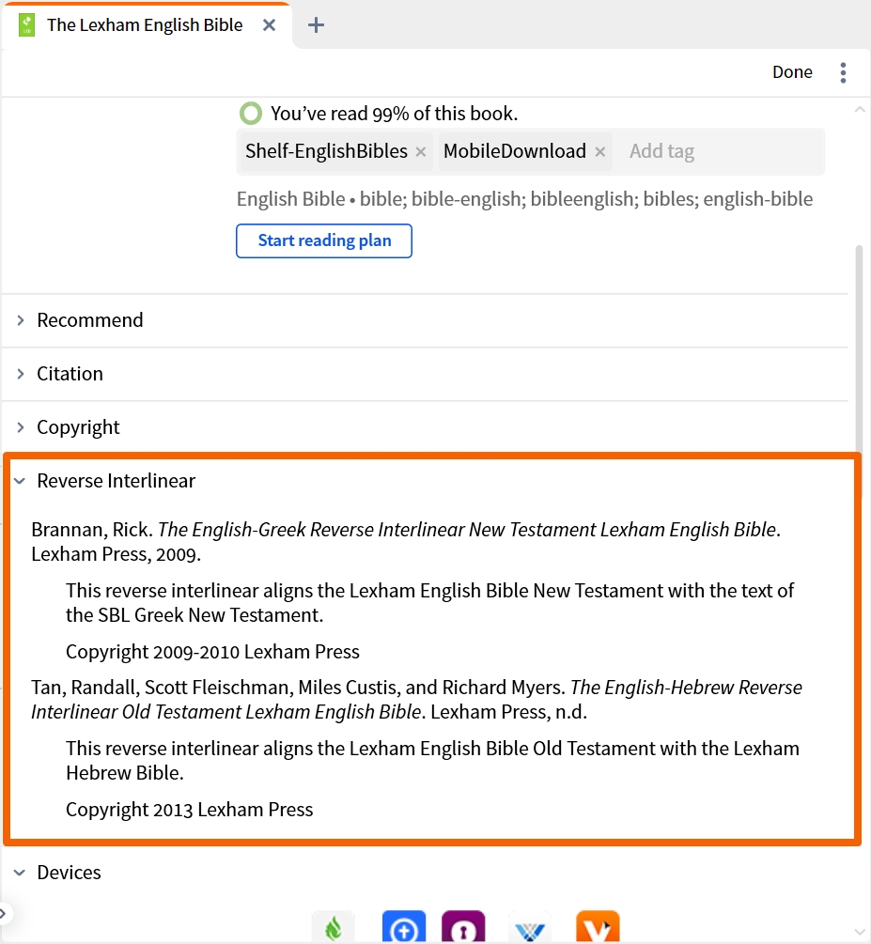Click "You've read 99% of this book." text
The width and height of the screenshot is (871, 944).
[394, 113]
